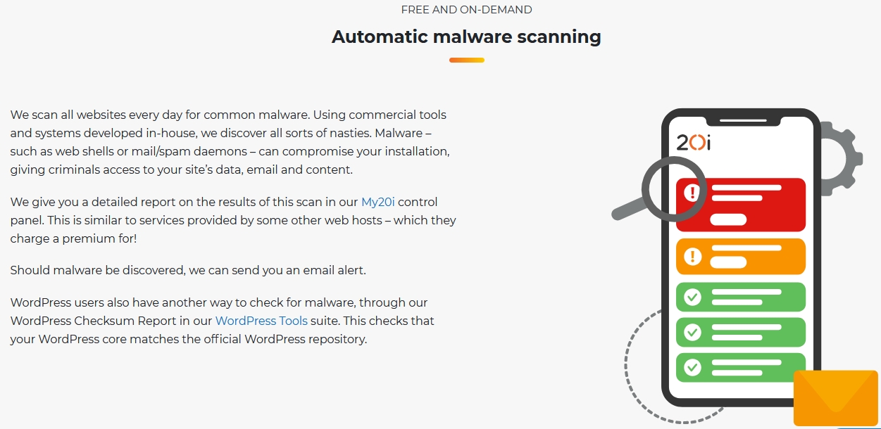Click the 20i logo on phone screen
The height and width of the screenshot is (429, 881).
click(693, 143)
